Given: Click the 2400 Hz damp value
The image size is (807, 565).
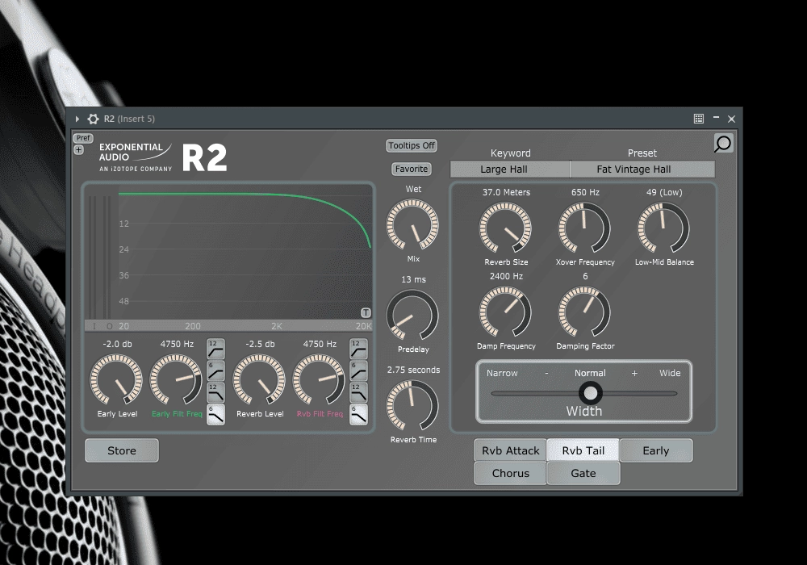Looking at the screenshot, I should (506, 276).
